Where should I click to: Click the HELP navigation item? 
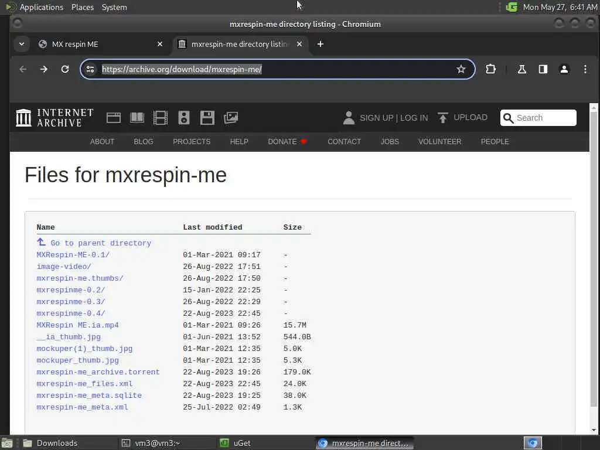point(239,142)
